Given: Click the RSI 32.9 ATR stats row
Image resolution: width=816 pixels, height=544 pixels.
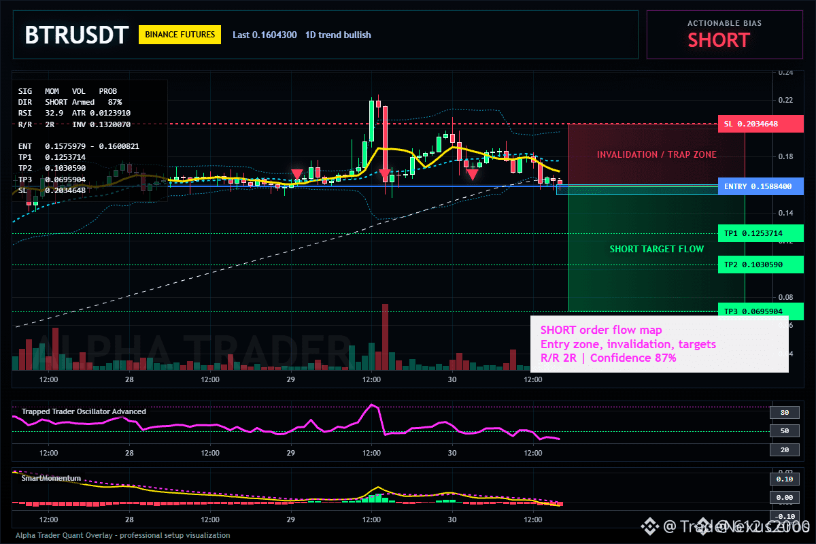Looking at the screenshot, I should [75, 113].
